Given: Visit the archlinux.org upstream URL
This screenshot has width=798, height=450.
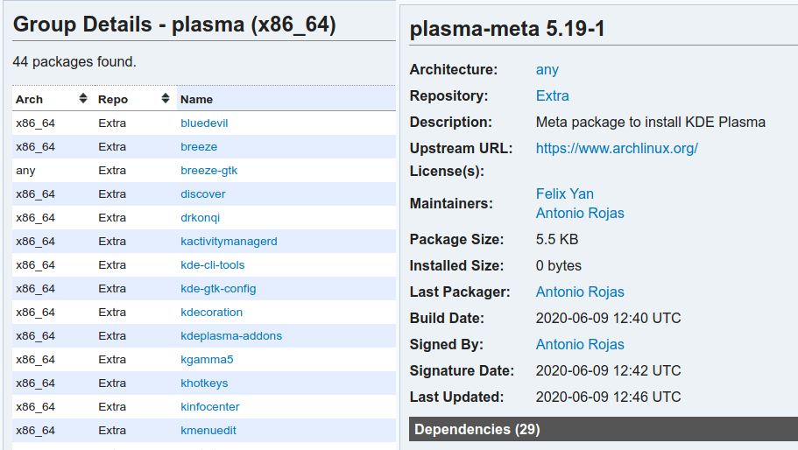Looking at the screenshot, I should click(617, 148).
